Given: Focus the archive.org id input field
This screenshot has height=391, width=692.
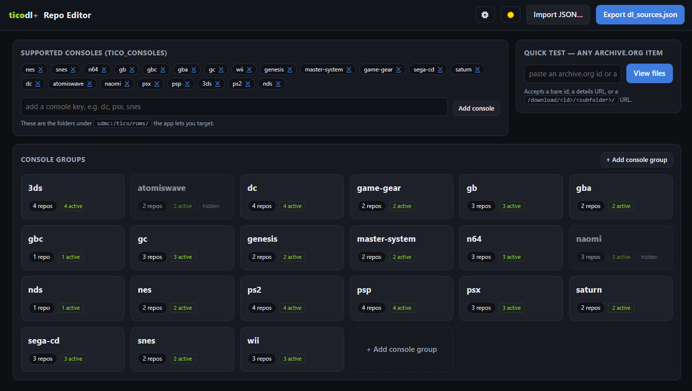Looking at the screenshot, I should 573,74.
